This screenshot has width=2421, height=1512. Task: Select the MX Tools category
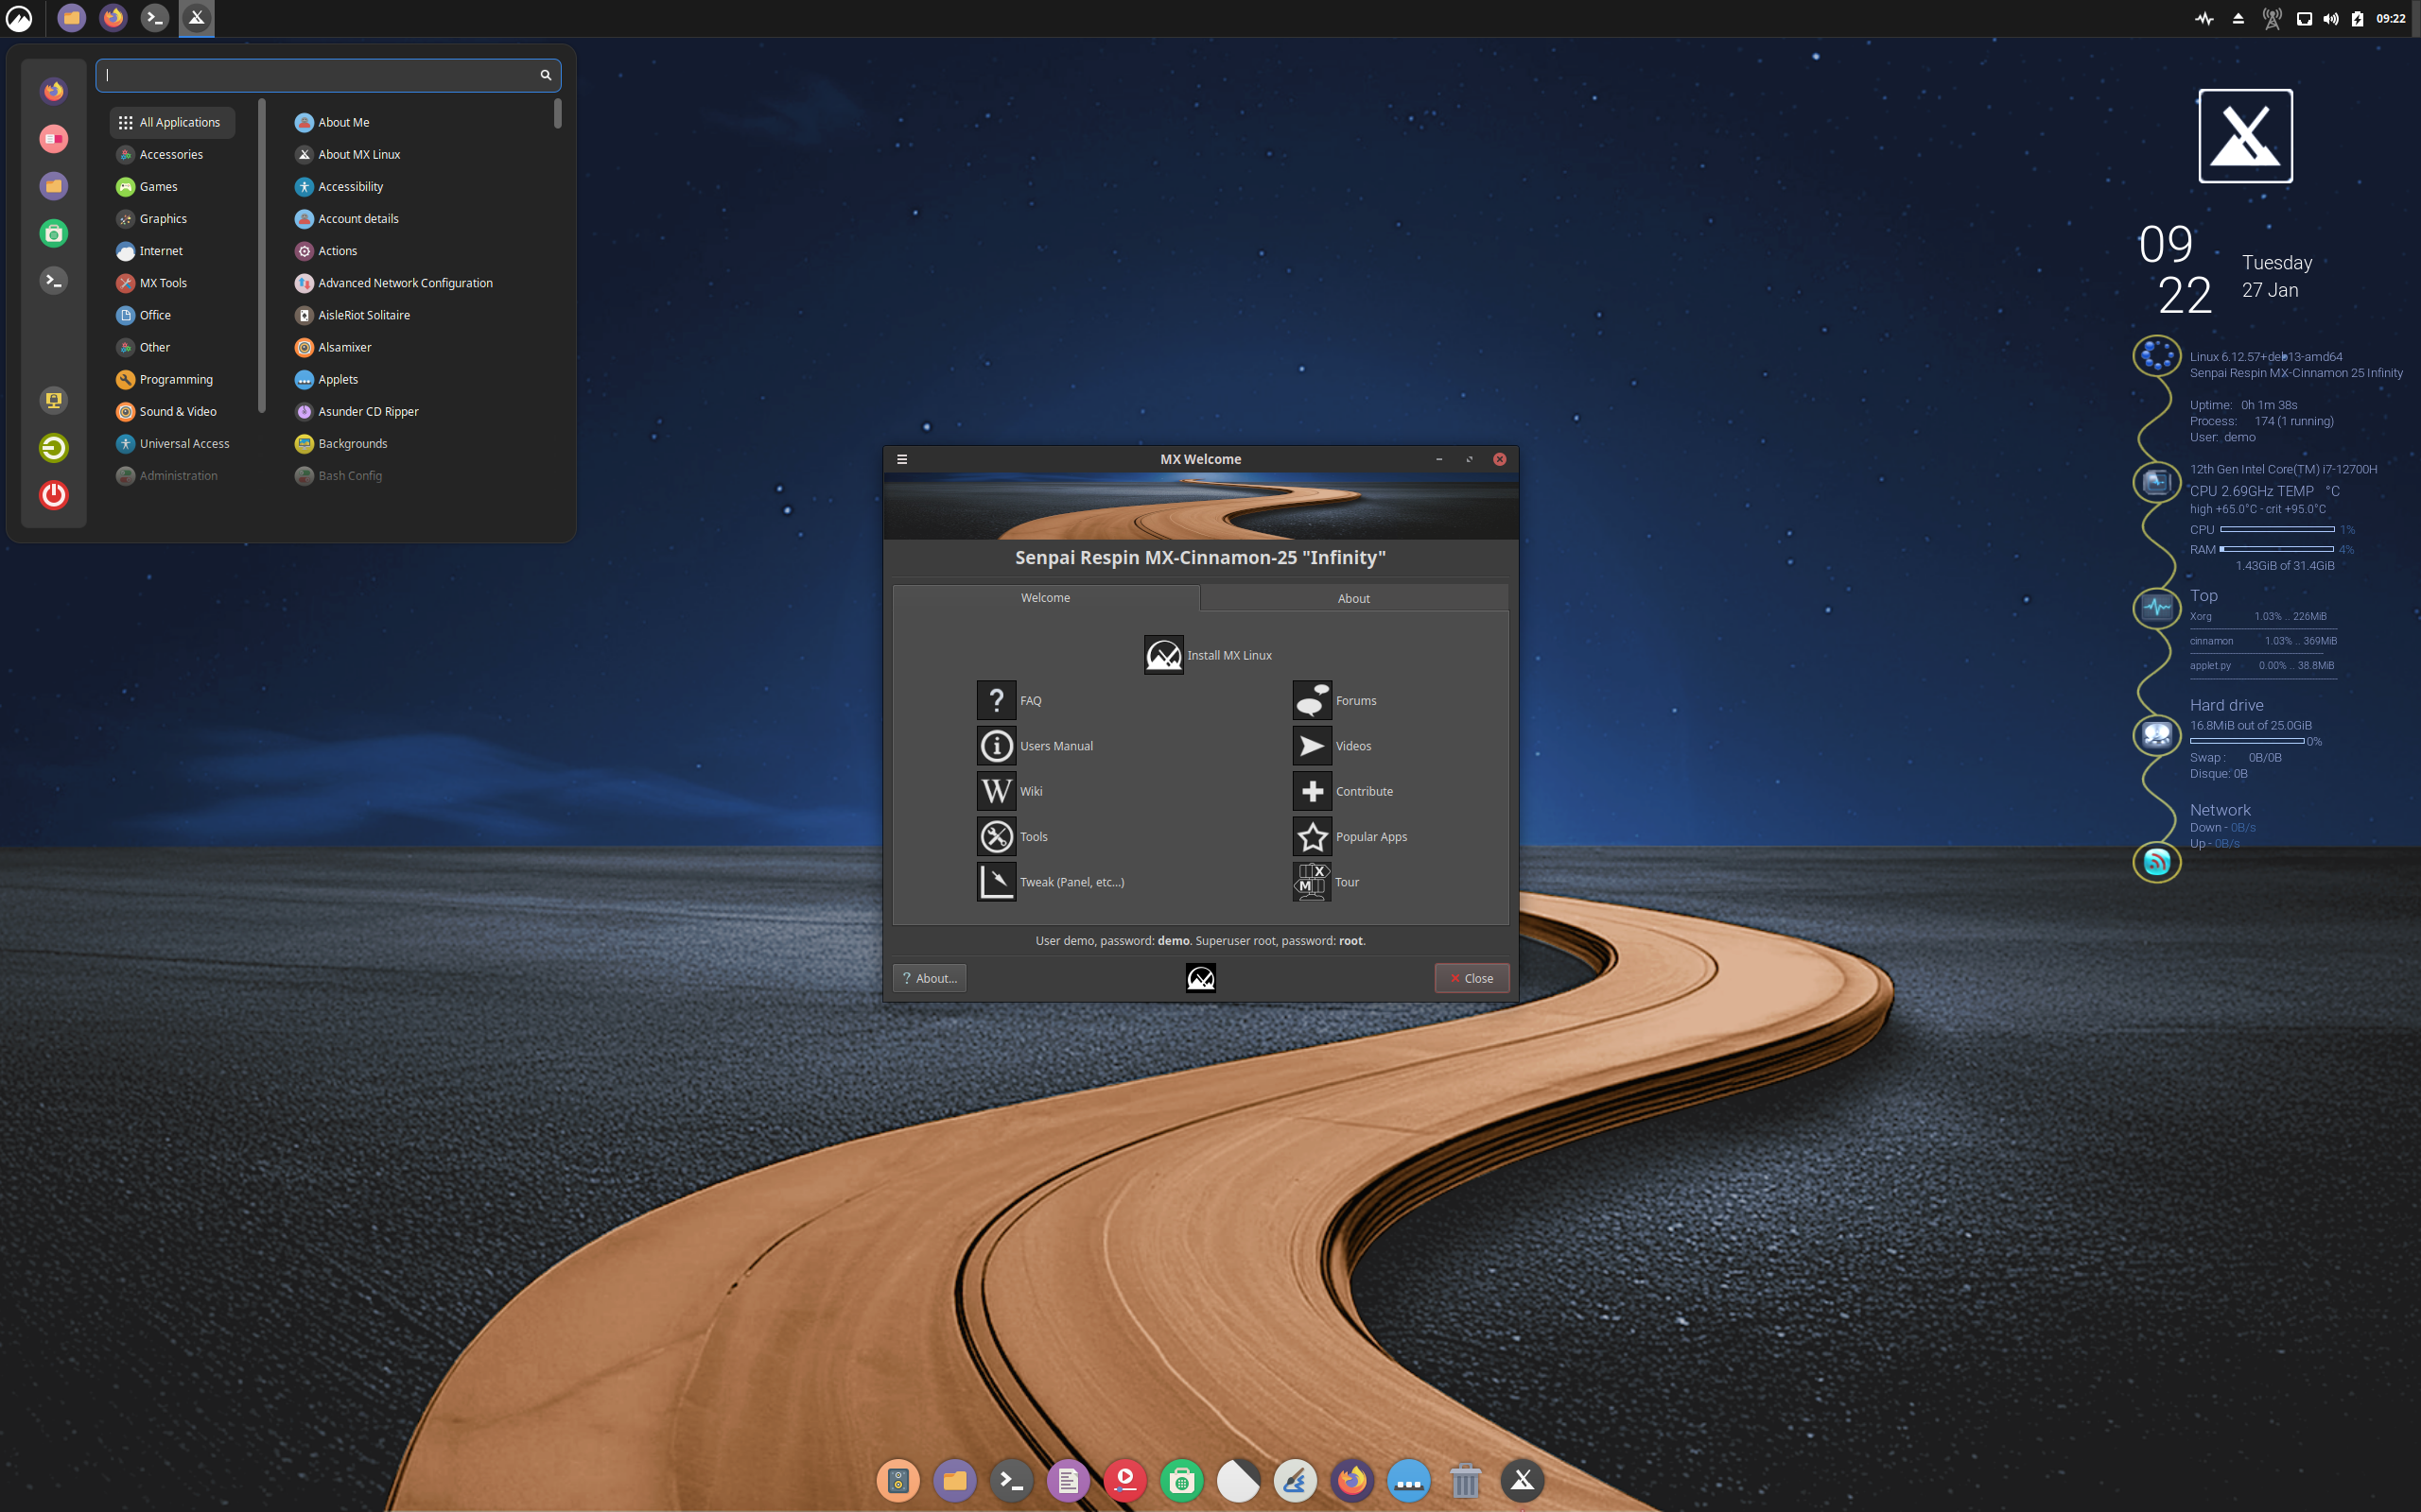172,283
